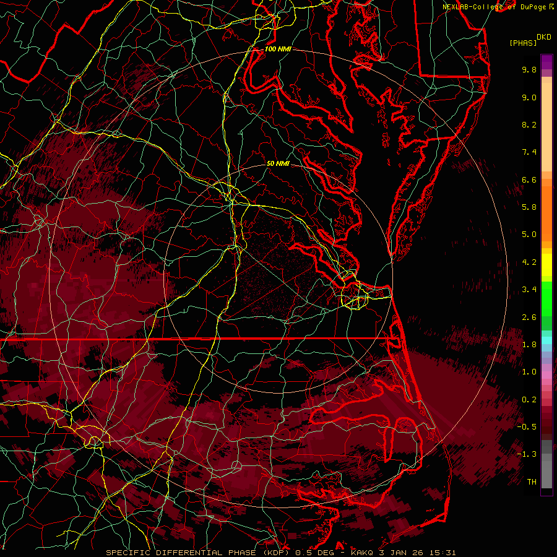Click the 3.4 scale value
This screenshot has height=557, width=557.
pos(529,290)
